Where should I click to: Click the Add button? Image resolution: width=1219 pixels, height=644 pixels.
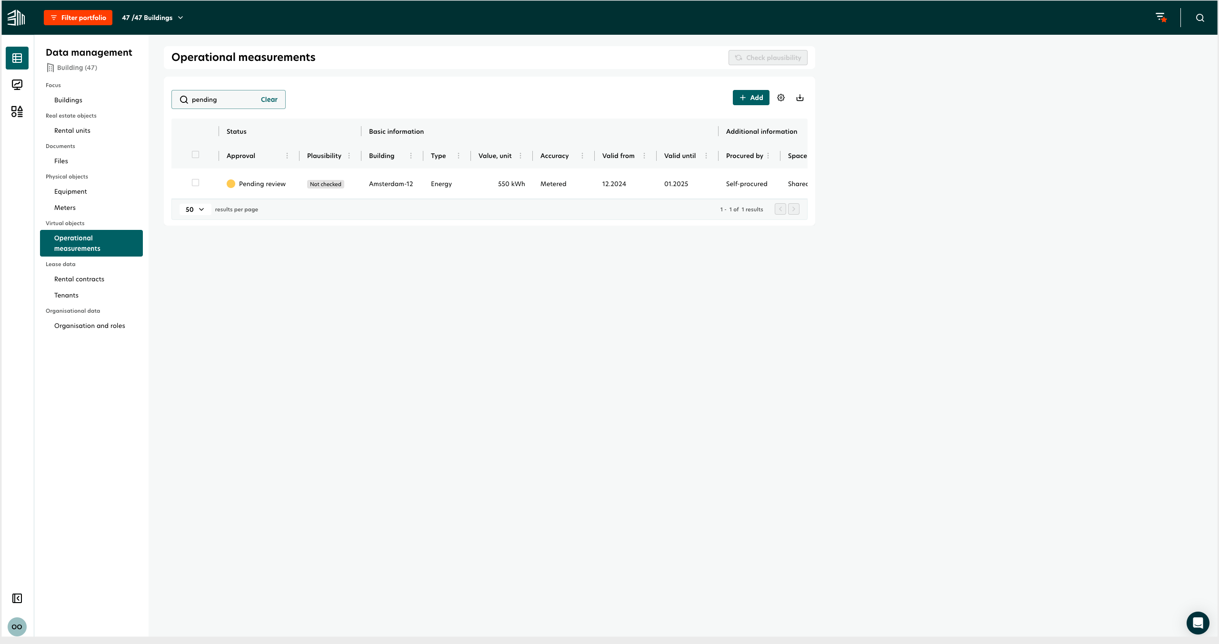click(x=751, y=98)
